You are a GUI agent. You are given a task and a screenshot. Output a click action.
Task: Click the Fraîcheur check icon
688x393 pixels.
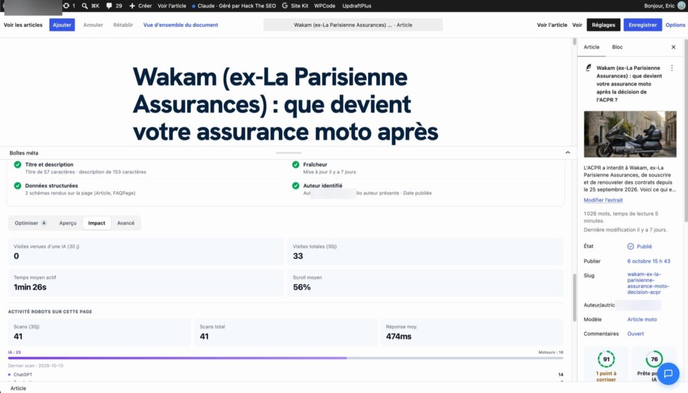point(296,165)
